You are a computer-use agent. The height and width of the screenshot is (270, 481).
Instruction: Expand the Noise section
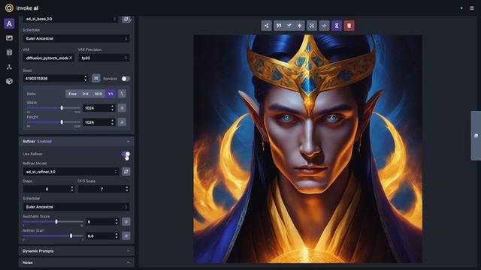pyautogui.click(x=76, y=262)
